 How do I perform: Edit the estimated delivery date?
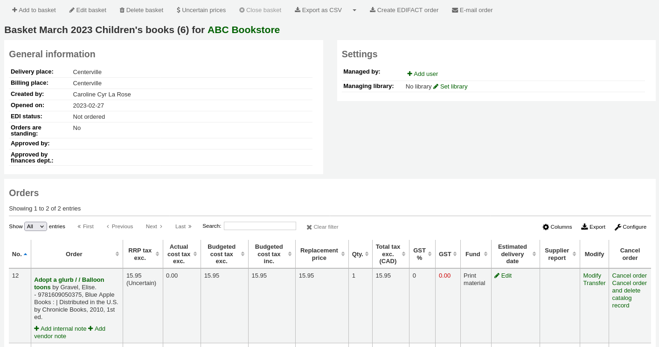(x=503, y=276)
